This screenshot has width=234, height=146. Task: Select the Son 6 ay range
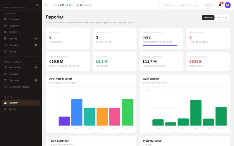click(208, 18)
